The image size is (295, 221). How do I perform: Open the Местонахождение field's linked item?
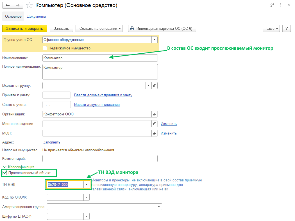click(x=155, y=124)
